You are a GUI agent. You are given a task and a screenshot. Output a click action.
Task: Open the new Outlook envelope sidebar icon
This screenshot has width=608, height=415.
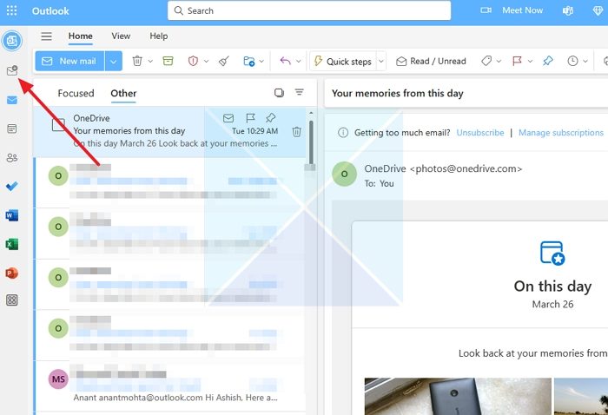pos(12,70)
